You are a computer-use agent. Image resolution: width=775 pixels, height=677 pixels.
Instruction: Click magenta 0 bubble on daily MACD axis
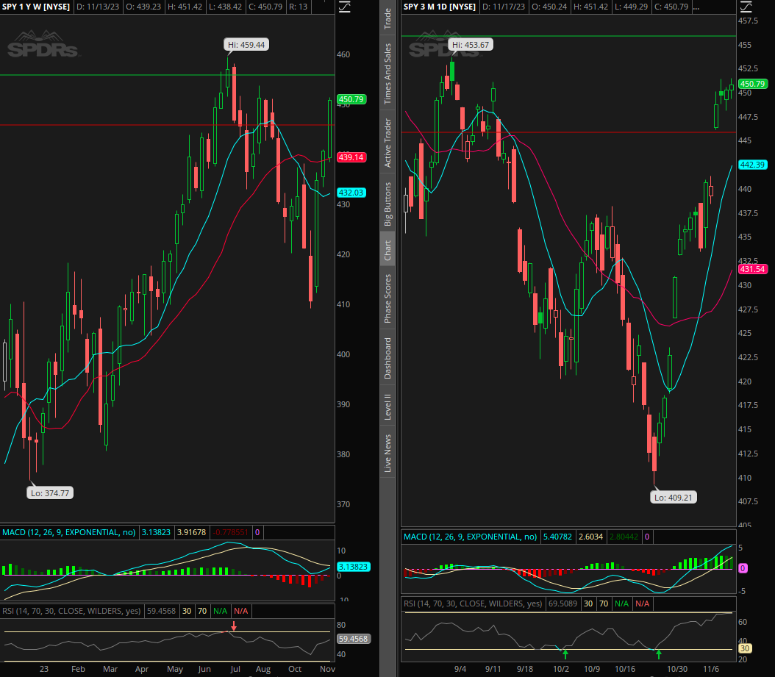click(743, 568)
